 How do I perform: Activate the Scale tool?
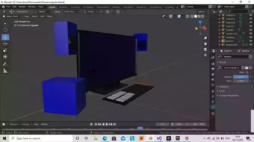click(5, 50)
